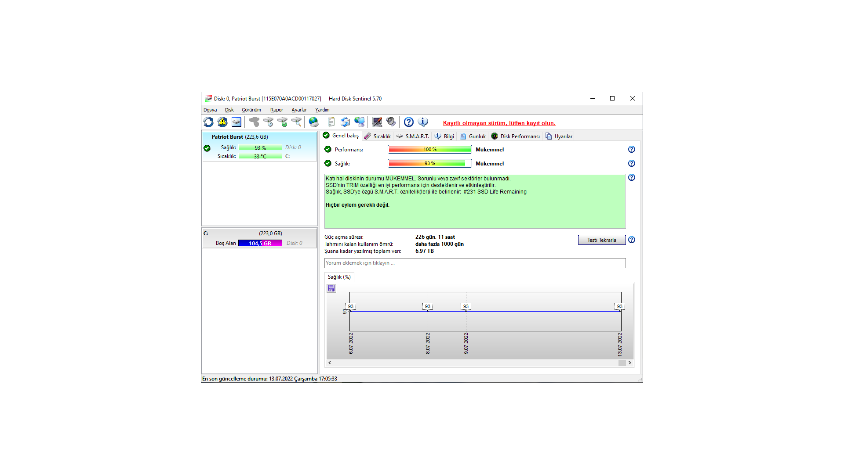Click the blue question mark help icon
This screenshot has height=474, width=844.
pos(408,122)
